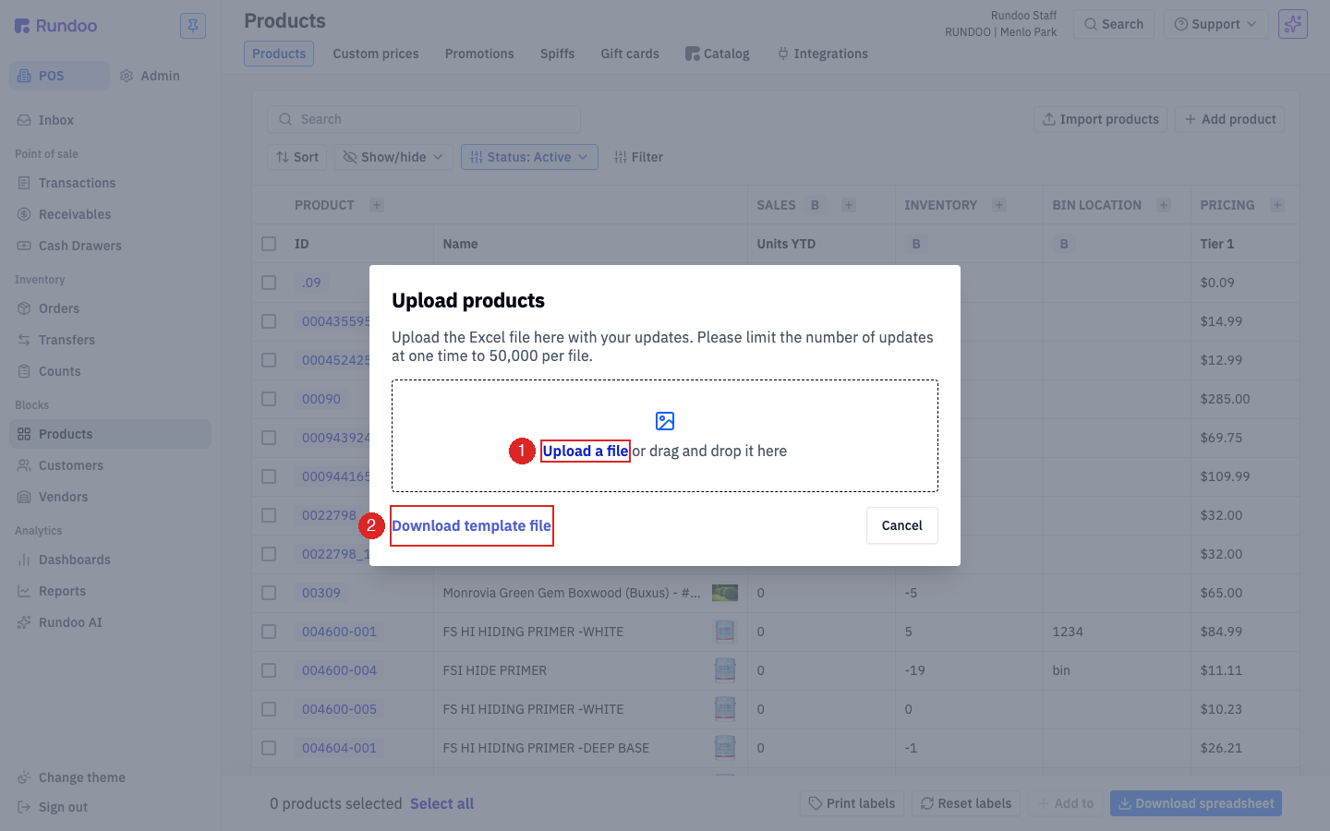Click Download template file link

coord(471,525)
